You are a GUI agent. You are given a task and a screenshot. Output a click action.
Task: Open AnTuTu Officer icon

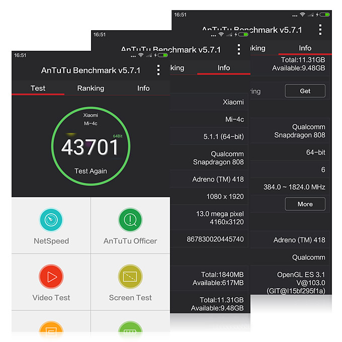(130, 220)
